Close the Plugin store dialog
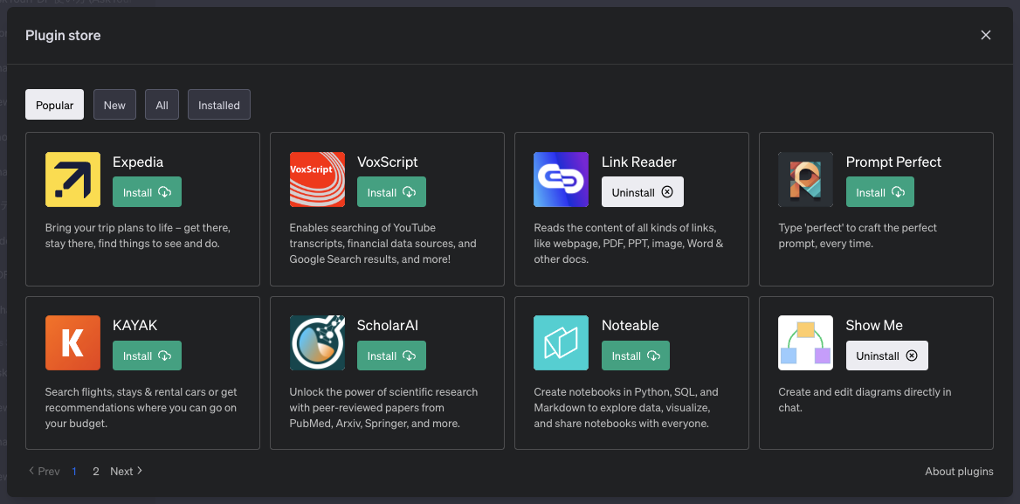Screen dimensions: 1020x504 click(986, 35)
